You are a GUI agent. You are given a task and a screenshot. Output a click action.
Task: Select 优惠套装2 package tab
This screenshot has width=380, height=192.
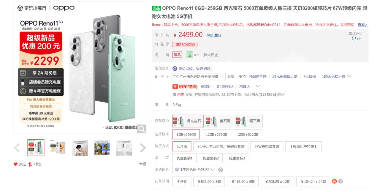(x=211, y=158)
